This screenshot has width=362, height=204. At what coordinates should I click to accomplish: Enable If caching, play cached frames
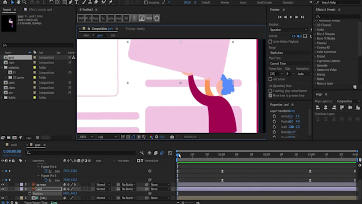[x=270, y=91]
